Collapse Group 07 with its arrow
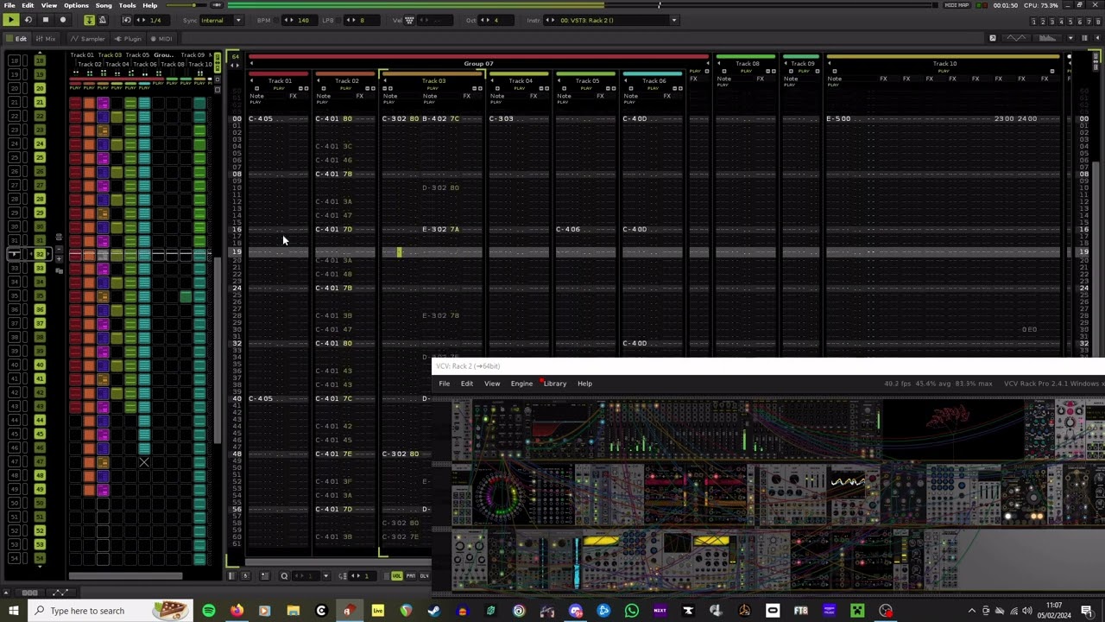1105x622 pixels. click(x=252, y=64)
